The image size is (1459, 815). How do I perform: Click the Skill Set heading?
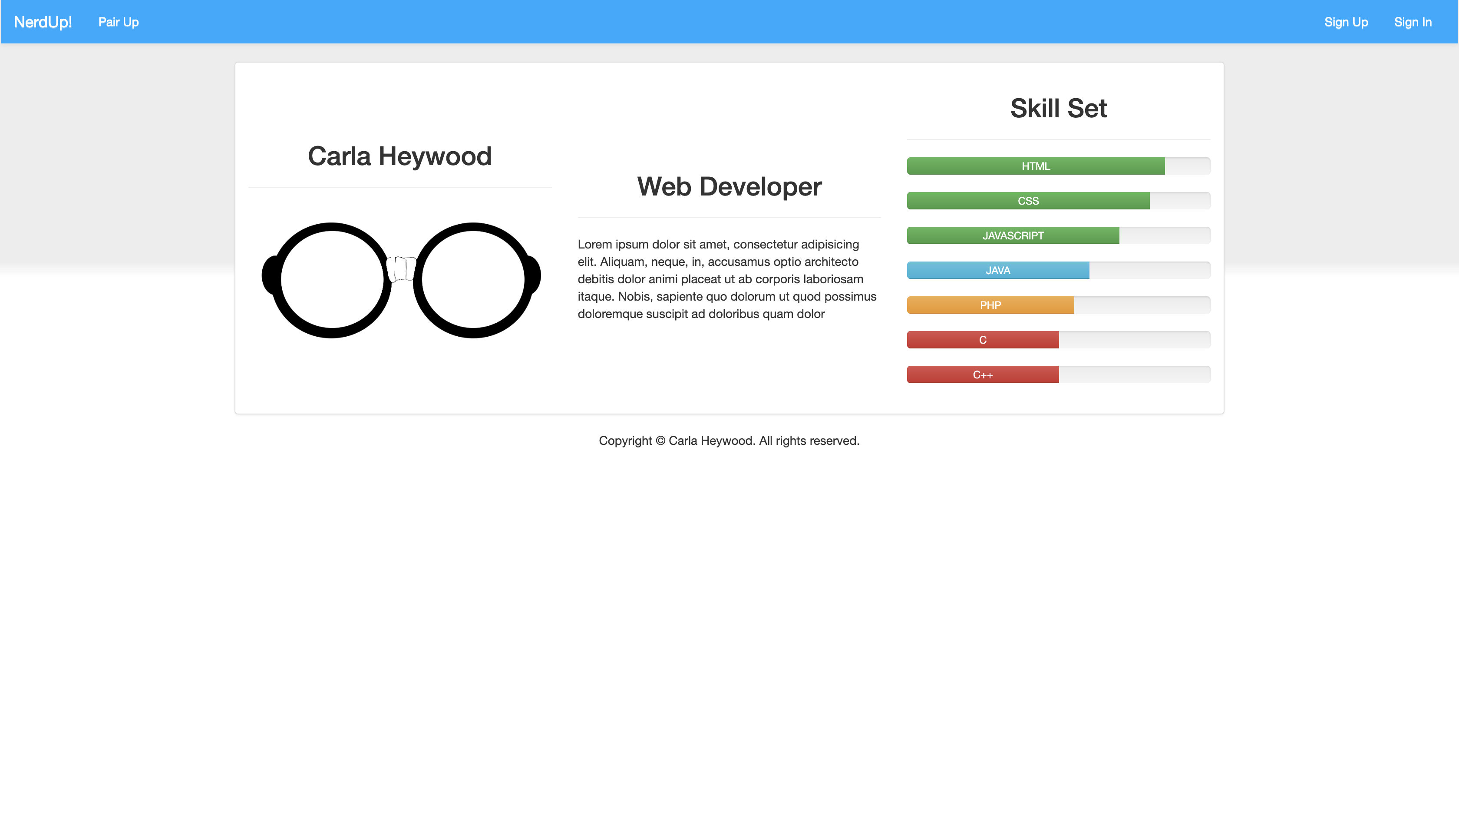coord(1058,108)
